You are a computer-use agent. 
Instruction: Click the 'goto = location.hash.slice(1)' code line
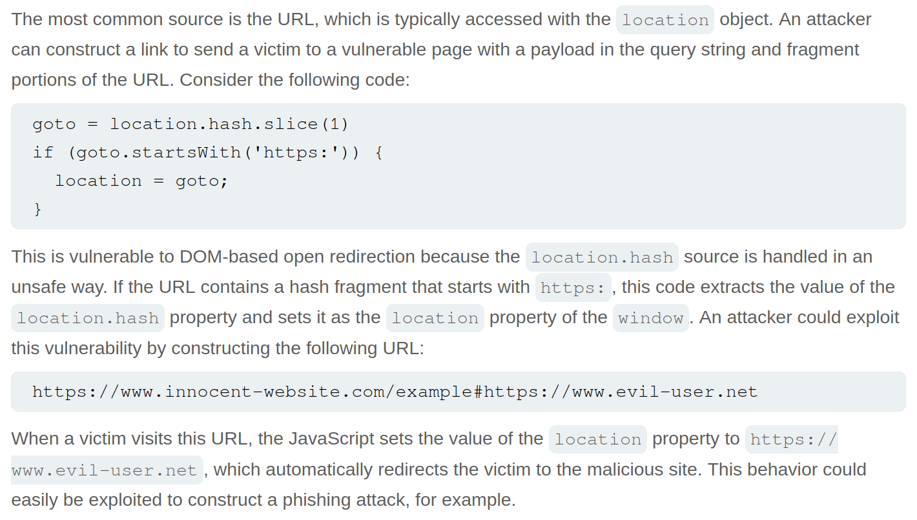[191, 124]
